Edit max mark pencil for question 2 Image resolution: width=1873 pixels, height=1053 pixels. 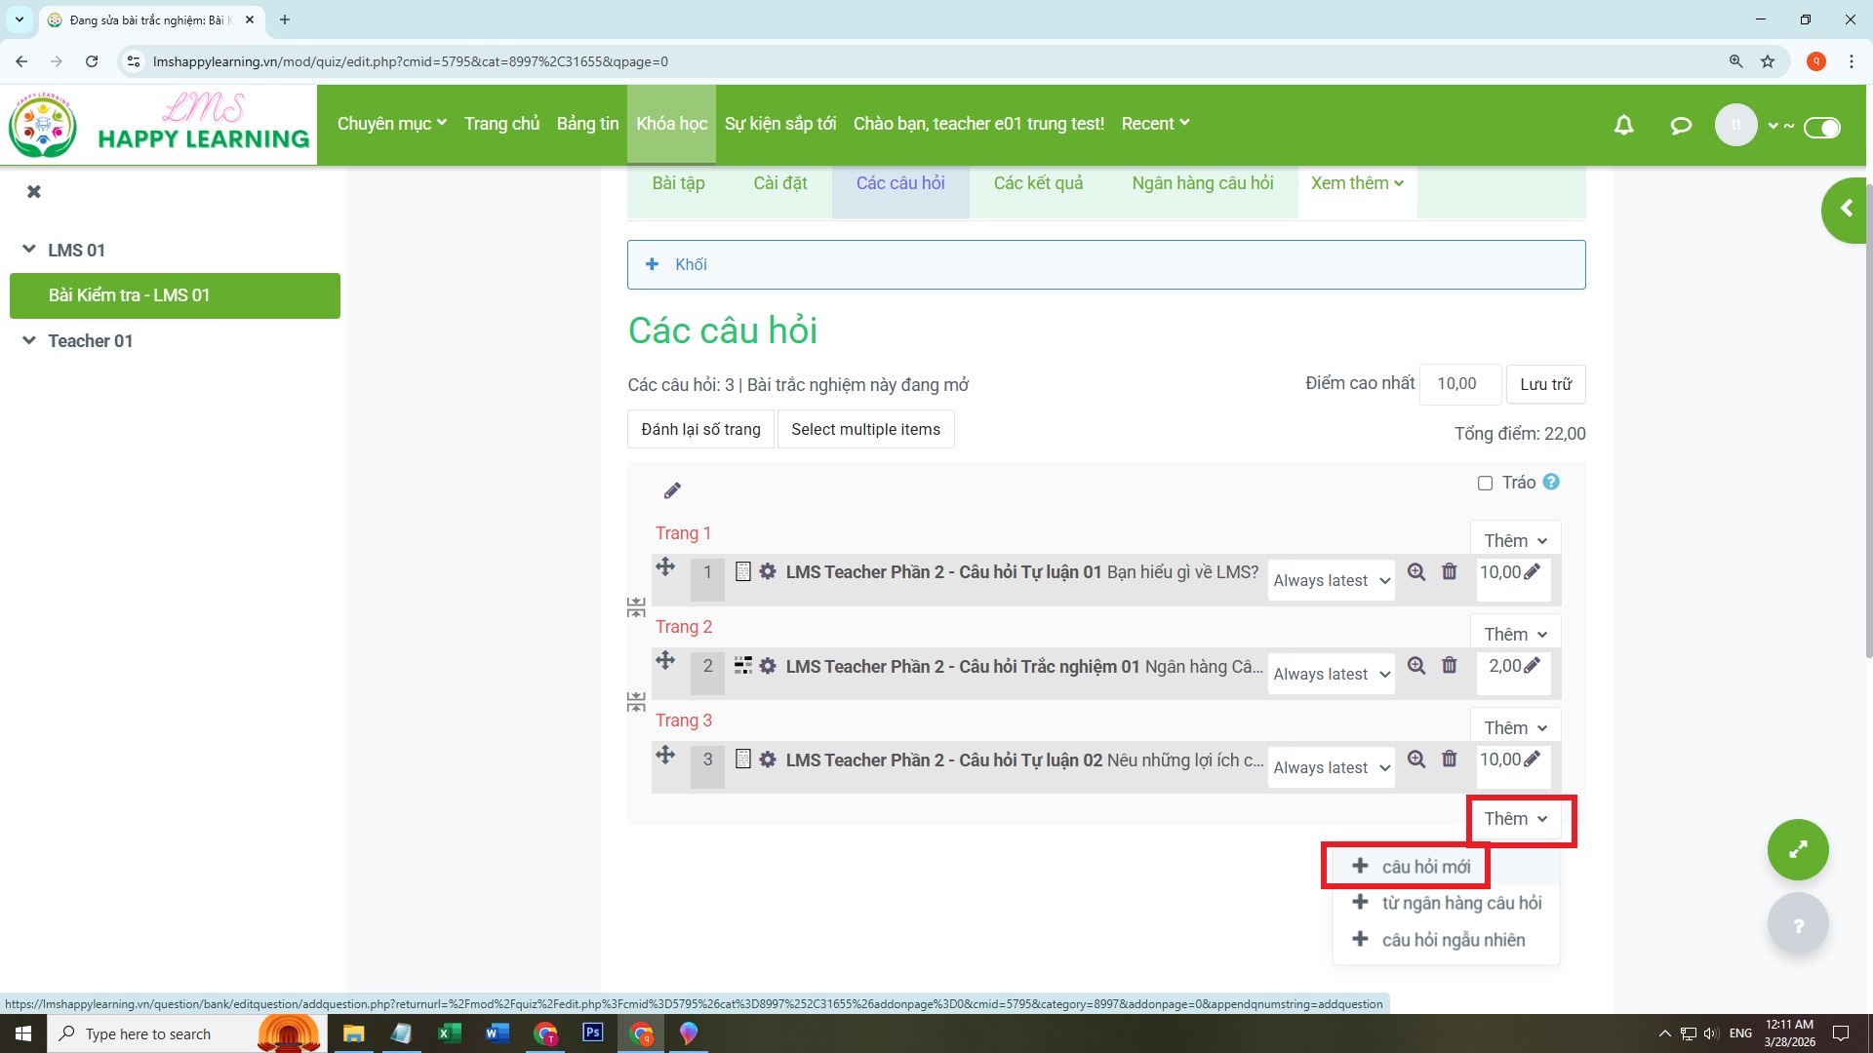pos(1532,666)
